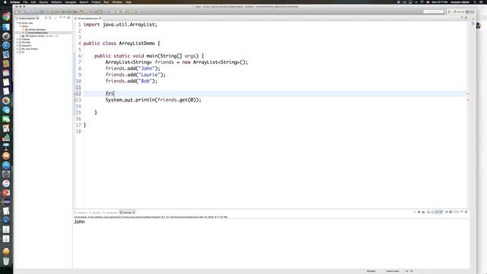Viewport: 487px width, 274px height.
Task: Switch to the Declaration tab
Action: coord(110,212)
